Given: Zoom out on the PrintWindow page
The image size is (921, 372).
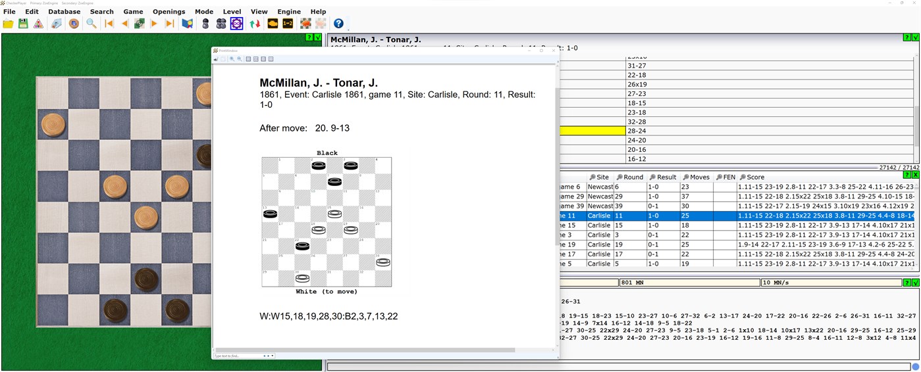Looking at the screenshot, I should (240, 59).
